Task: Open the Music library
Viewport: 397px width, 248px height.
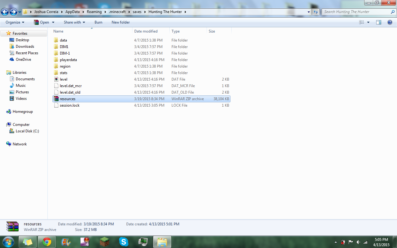Action: [x=21, y=86]
